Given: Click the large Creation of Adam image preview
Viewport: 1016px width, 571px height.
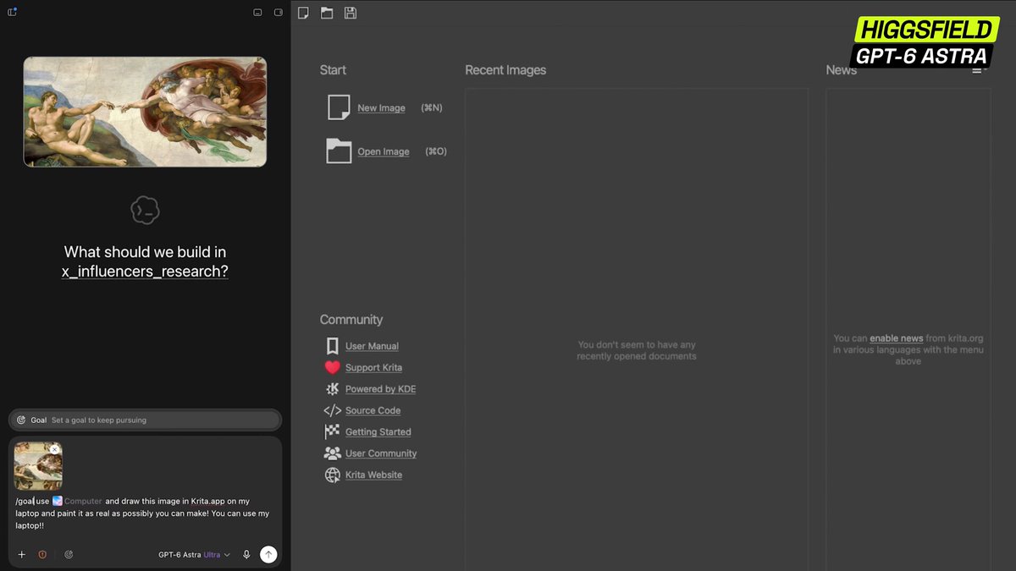Looking at the screenshot, I should click(x=145, y=112).
